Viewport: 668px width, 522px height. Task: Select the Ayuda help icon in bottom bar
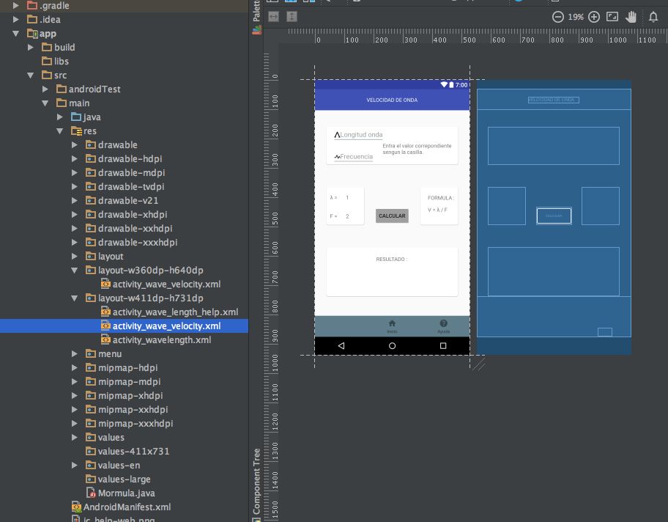443,323
